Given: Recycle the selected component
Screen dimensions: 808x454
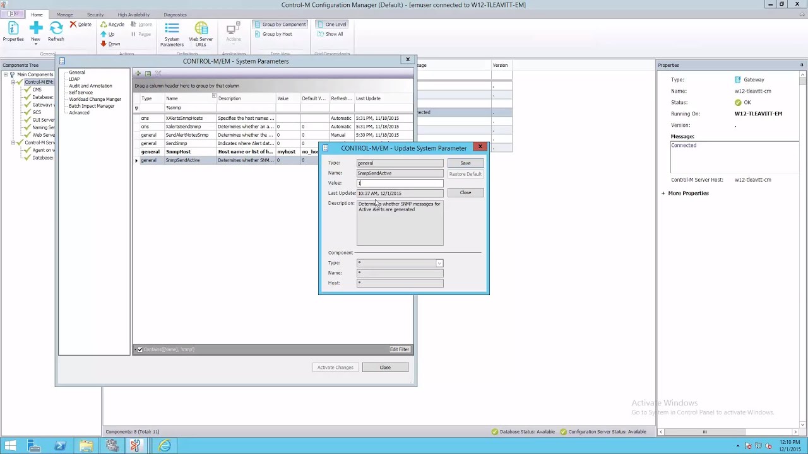Looking at the screenshot, I should 112,25.
